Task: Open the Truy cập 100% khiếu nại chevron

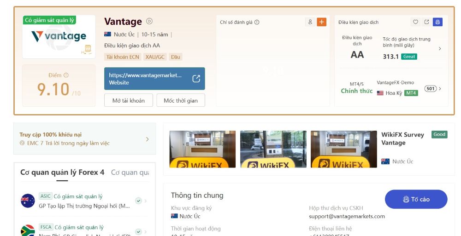Action: click(x=148, y=139)
